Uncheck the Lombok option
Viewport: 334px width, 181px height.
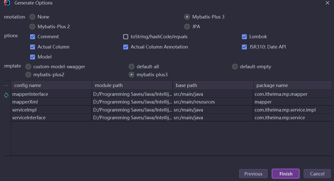tap(244, 37)
